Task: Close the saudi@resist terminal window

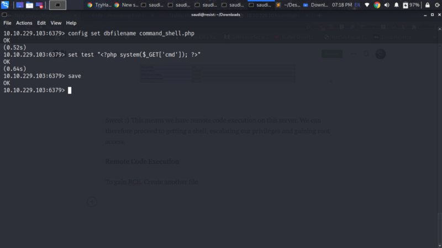Action: coord(439,15)
